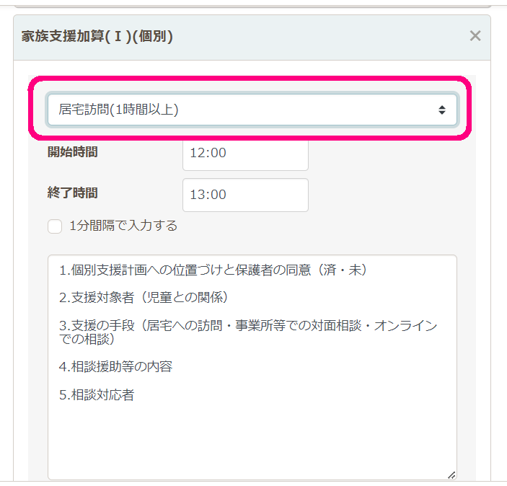
Task: Click the 終了時間 label
Action: coord(72,193)
